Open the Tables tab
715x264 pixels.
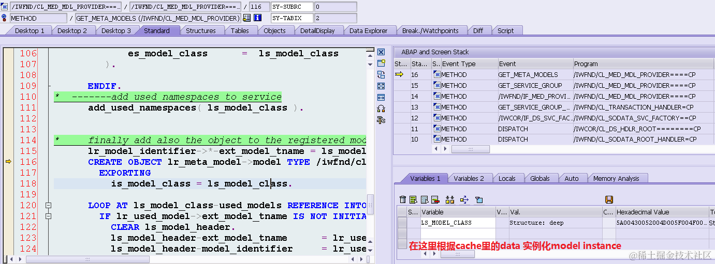click(240, 30)
